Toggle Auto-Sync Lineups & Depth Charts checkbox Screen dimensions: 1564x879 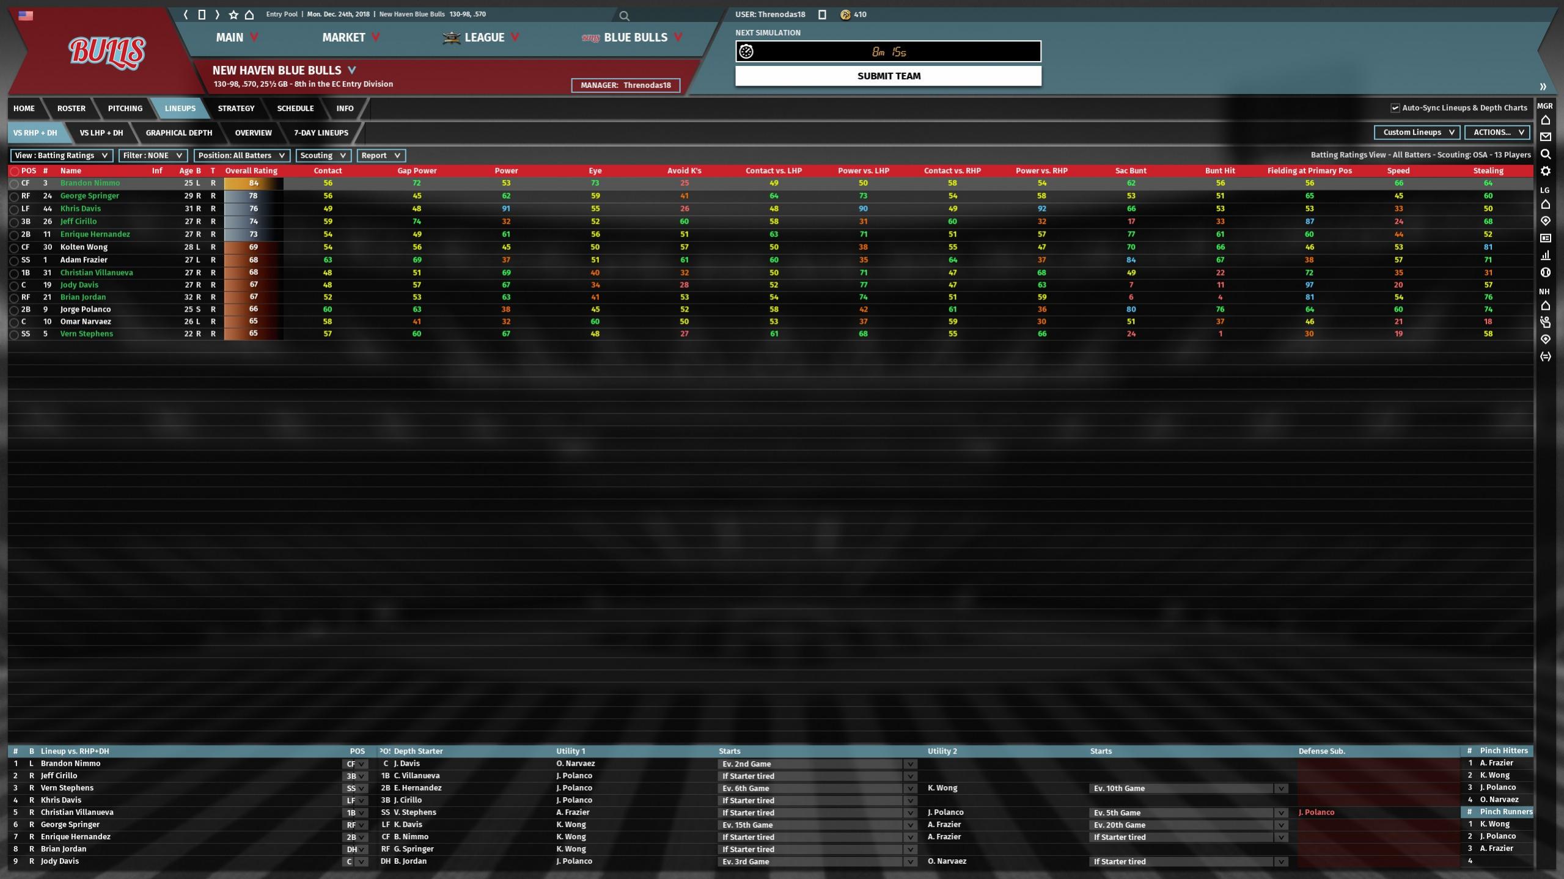pyautogui.click(x=1395, y=108)
